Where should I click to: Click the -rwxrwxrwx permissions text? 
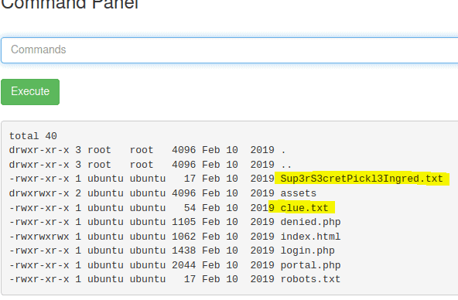pyautogui.click(x=39, y=237)
